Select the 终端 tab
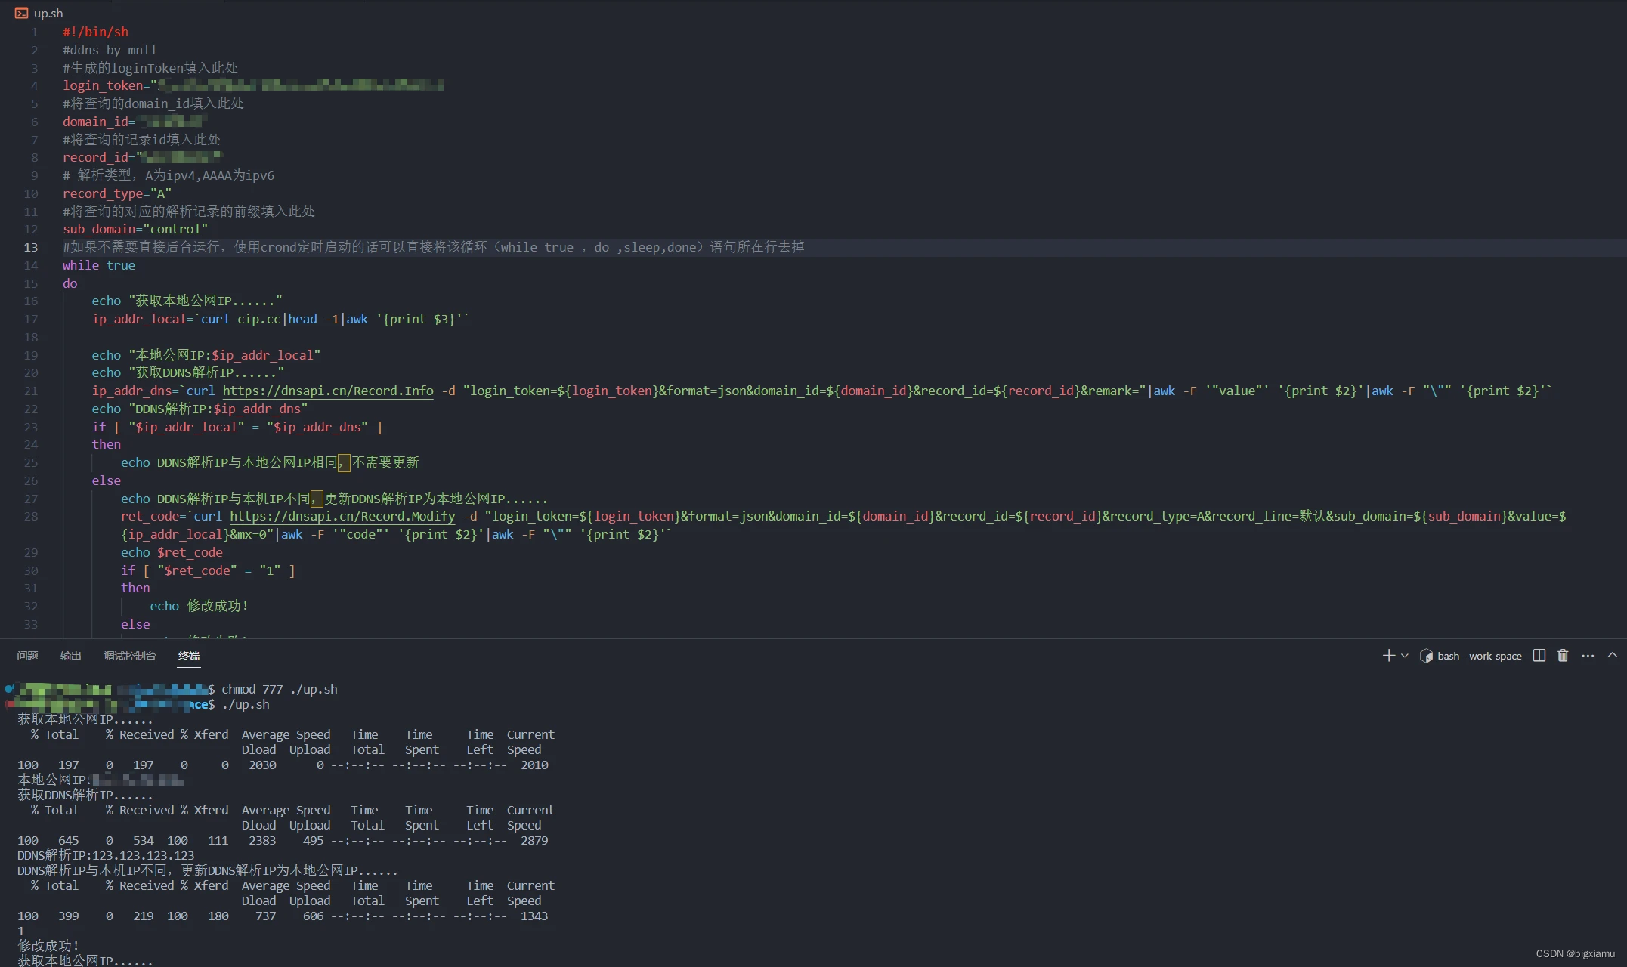Image resolution: width=1627 pixels, height=967 pixels. click(x=189, y=656)
